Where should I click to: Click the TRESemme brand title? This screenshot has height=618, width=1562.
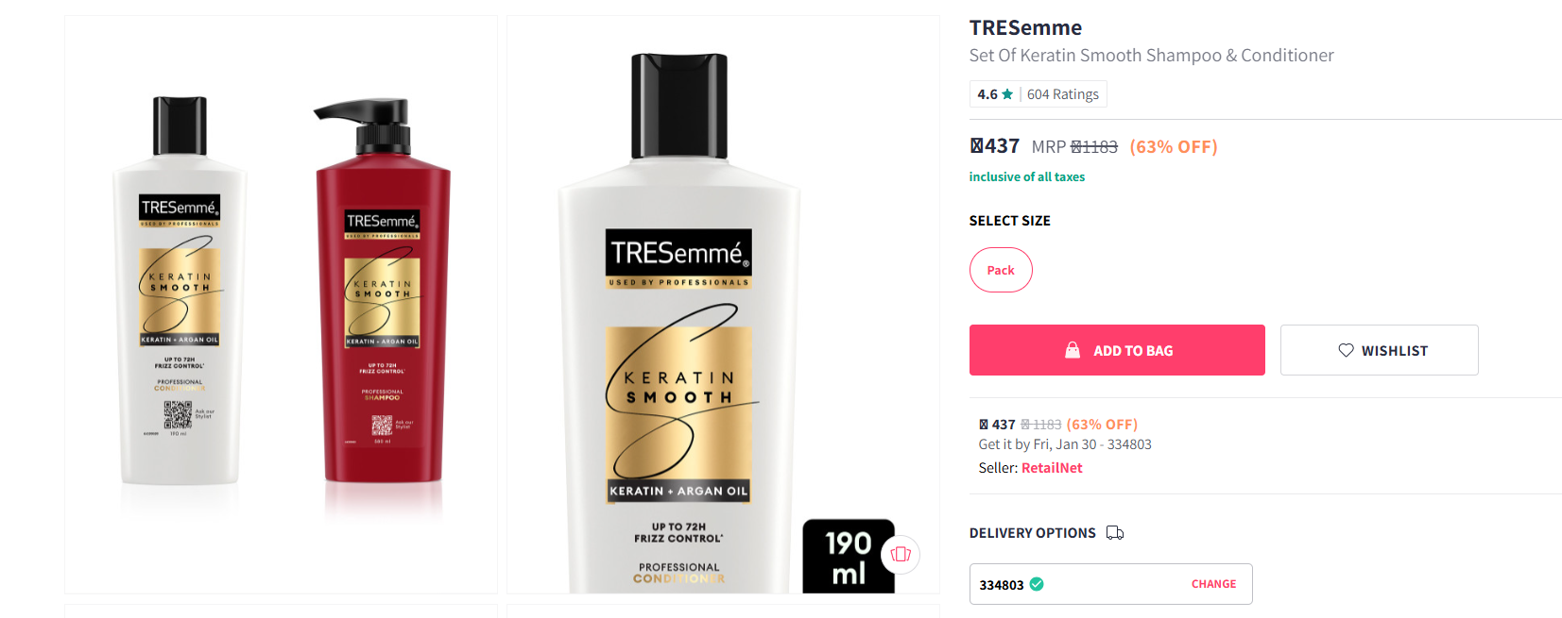coord(1025,27)
